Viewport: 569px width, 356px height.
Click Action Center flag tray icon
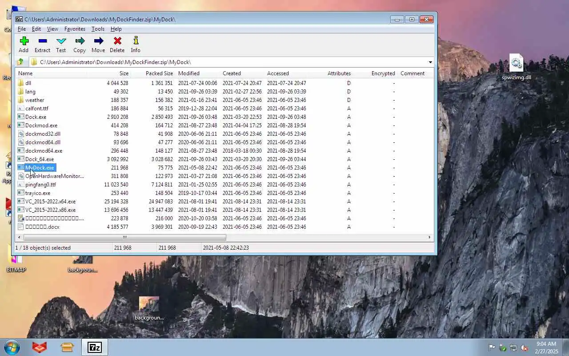click(x=492, y=348)
